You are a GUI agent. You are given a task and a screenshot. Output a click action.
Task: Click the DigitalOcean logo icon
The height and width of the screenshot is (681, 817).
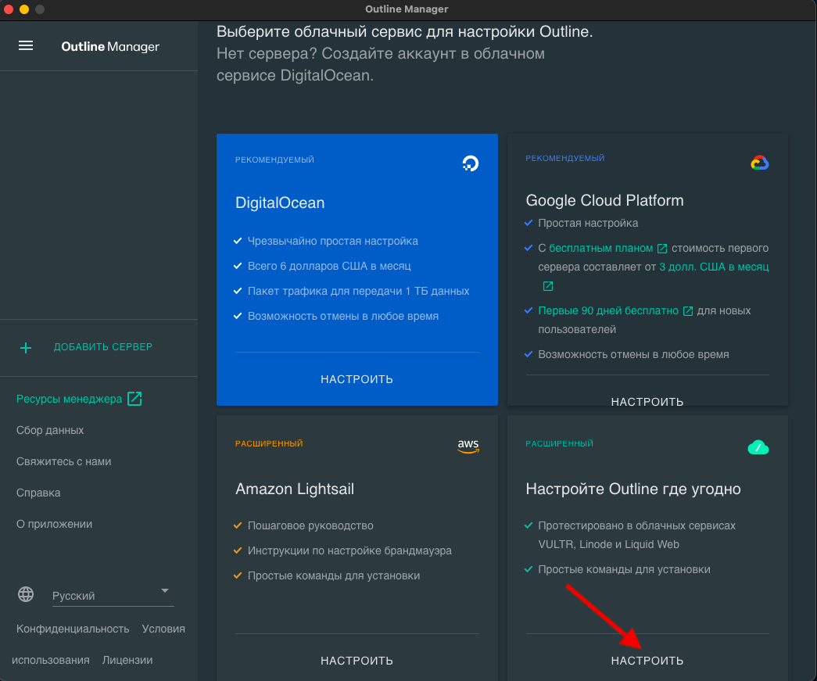coord(470,163)
